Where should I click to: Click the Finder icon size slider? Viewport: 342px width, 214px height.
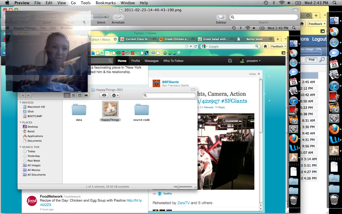click(178, 187)
